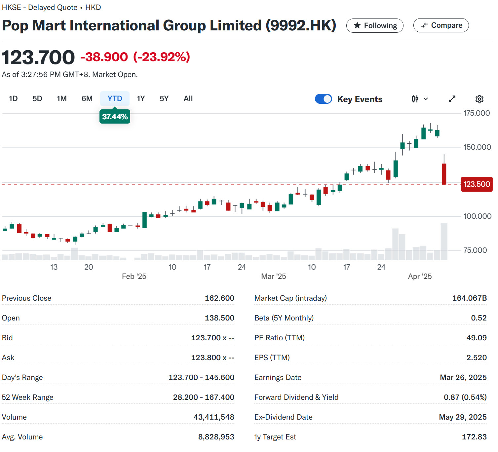This screenshot has height=452, width=498.
Task: Click Earnings Date Mar 26, 2025
Action: [463, 377]
